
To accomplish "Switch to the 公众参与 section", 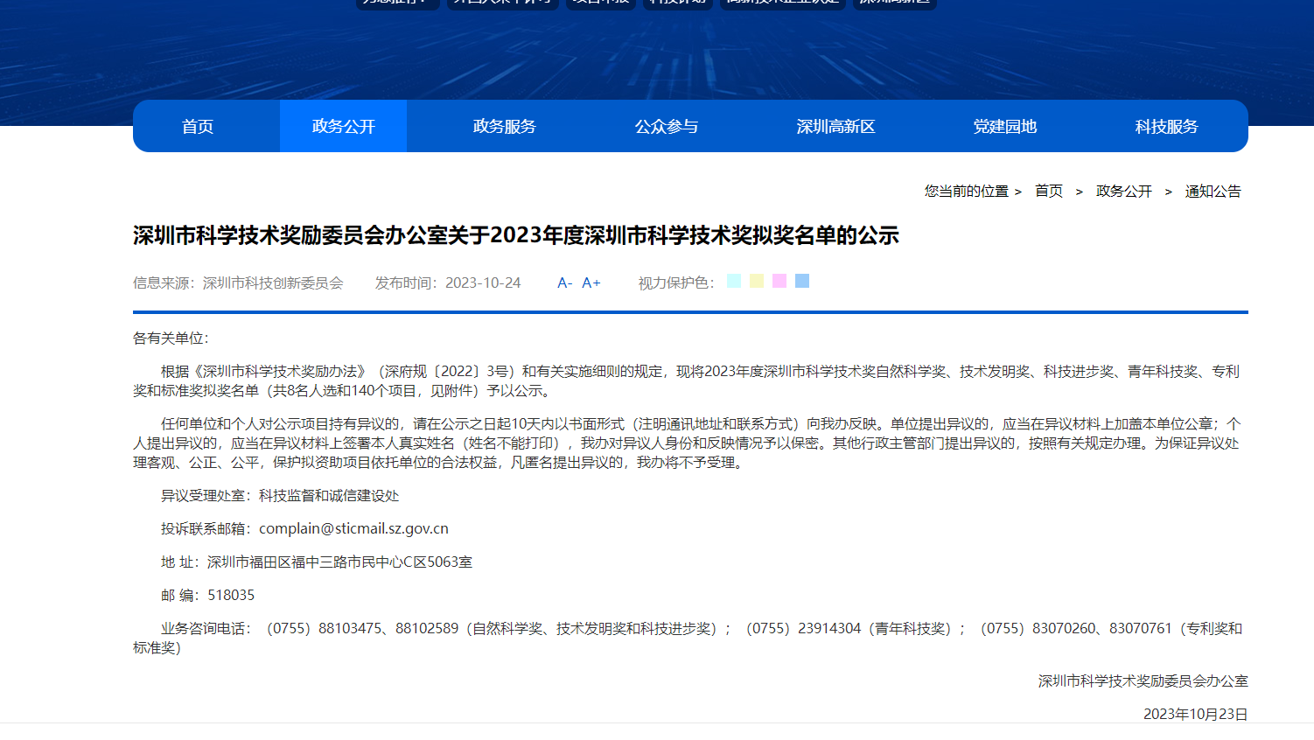I will (666, 127).
